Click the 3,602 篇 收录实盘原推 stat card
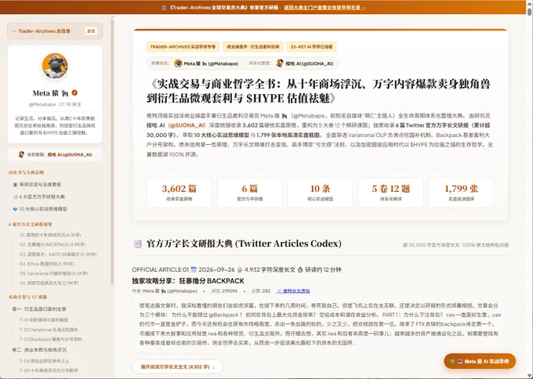This screenshot has height=379, width=533. point(179,193)
